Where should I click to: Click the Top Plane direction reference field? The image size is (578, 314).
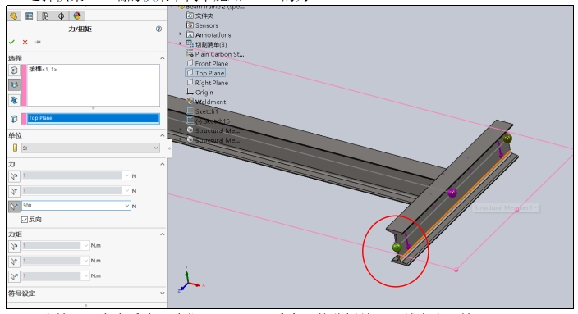click(x=94, y=118)
